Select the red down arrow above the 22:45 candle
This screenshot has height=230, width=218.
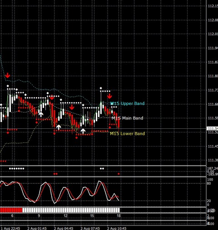(8, 75)
